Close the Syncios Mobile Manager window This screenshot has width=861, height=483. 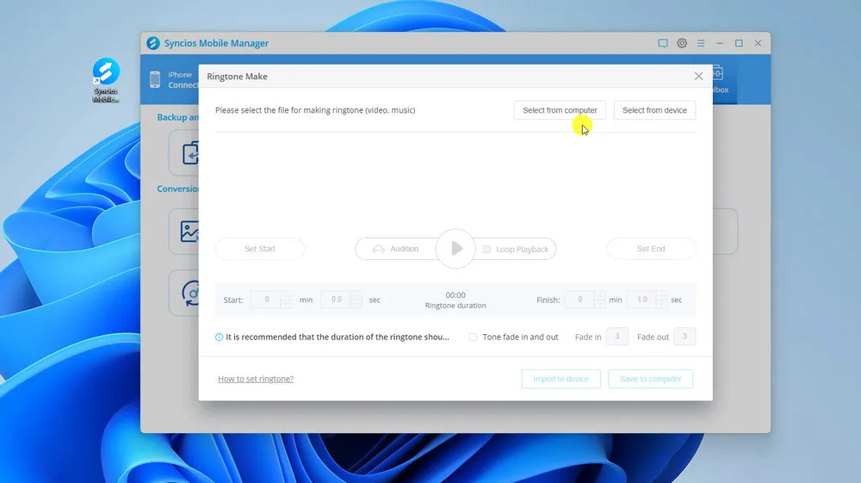coord(758,43)
